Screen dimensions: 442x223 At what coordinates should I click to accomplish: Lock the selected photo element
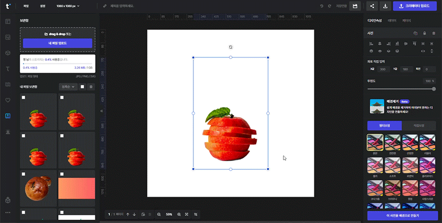[424, 33]
